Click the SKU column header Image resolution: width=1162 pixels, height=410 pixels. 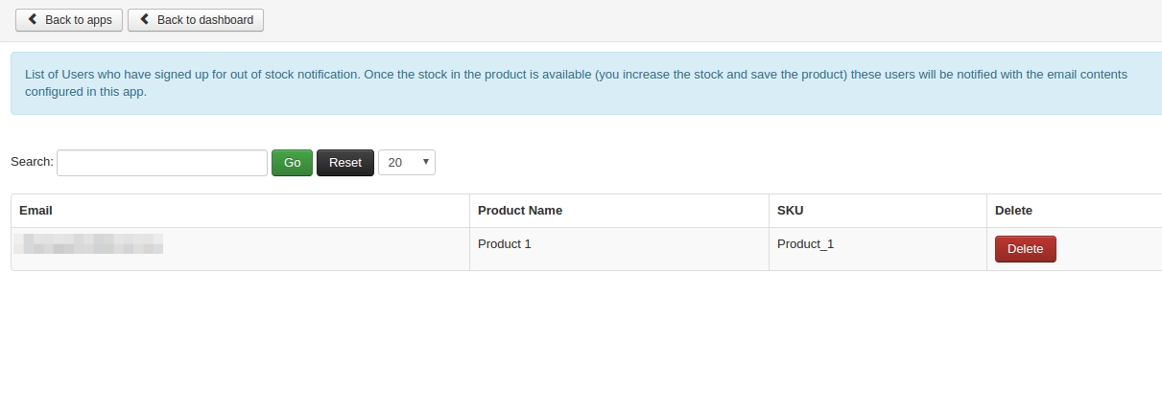click(791, 211)
